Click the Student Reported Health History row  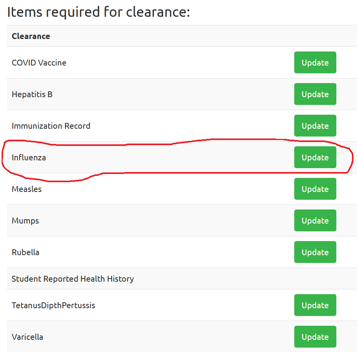pos(182,279)
